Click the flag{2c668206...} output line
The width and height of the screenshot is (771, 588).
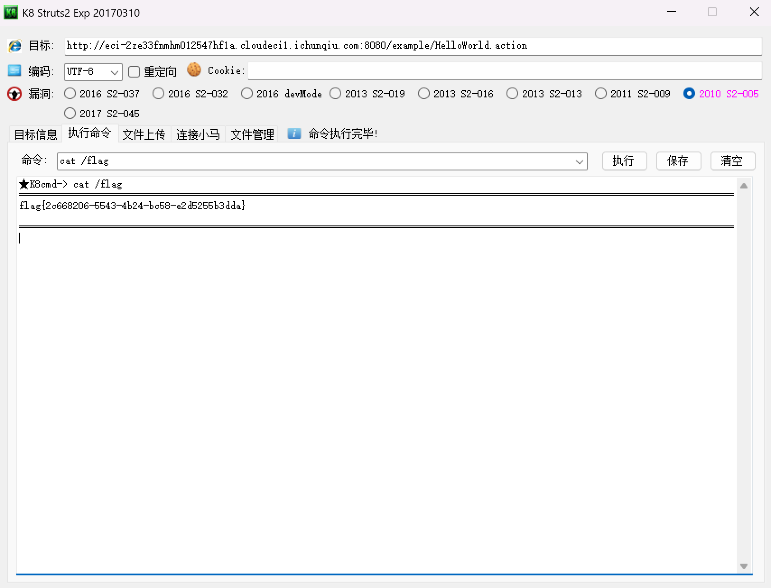pyautogui.click(x=132, y=206)
